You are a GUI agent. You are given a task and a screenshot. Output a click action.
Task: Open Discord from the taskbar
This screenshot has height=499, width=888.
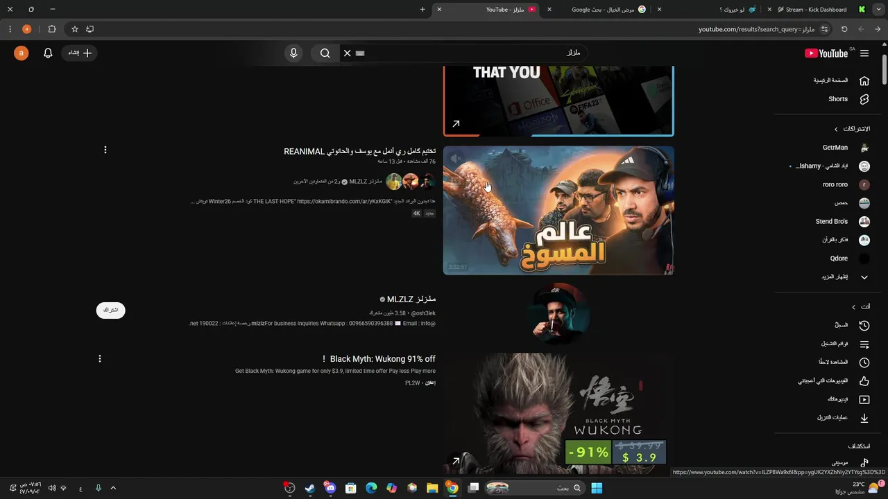pyautogui.click(x=330, y=488)
